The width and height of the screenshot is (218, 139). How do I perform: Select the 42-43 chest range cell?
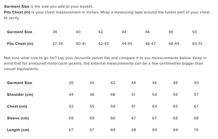(104, 44)
